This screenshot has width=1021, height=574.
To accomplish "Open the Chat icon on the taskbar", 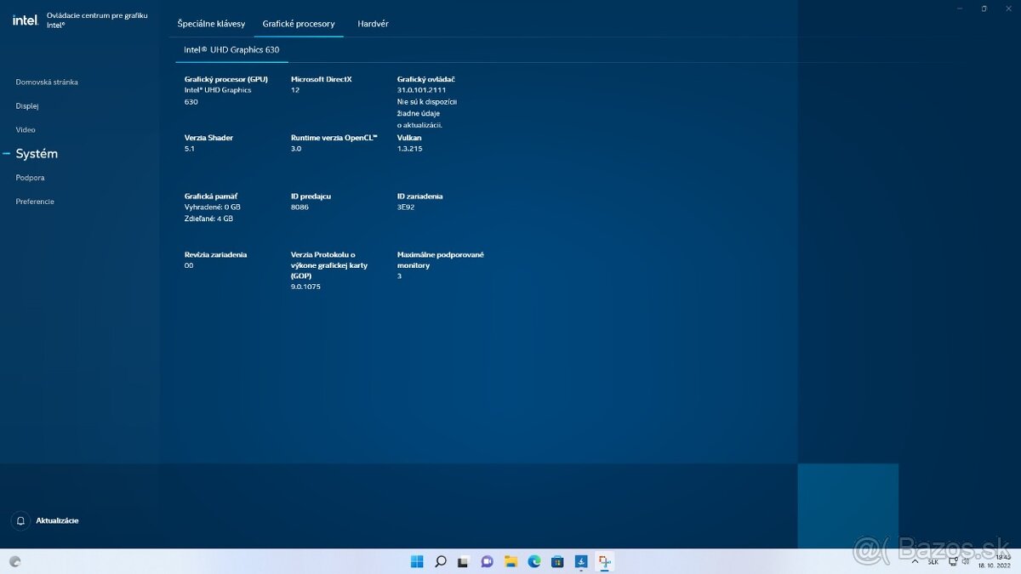I will [x=488, y=561].
